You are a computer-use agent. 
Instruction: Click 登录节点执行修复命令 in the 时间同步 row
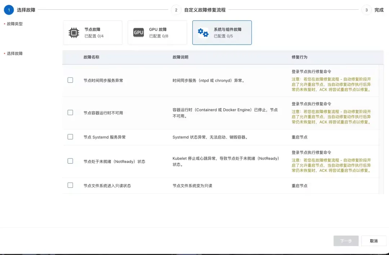point(311,72)
